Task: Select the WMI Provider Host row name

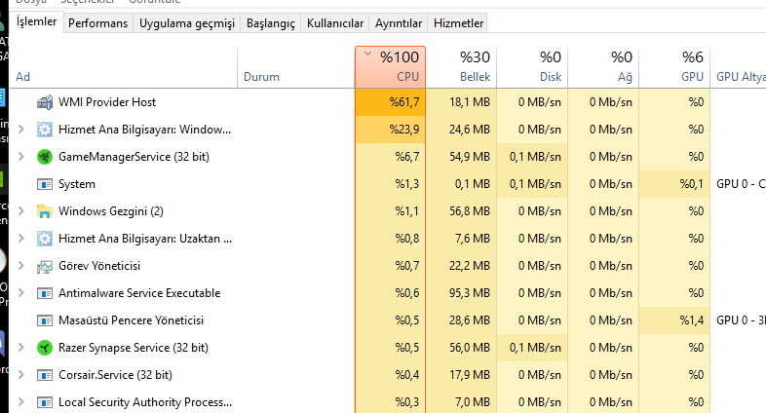Action: click(107, 102)
